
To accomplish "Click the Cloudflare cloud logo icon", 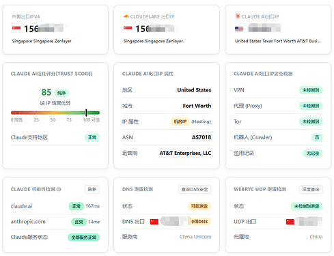I will (x=126, y=16).
